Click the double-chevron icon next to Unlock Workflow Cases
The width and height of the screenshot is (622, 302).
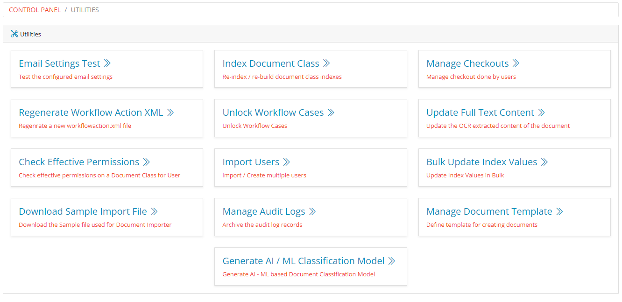click(331, 112)
